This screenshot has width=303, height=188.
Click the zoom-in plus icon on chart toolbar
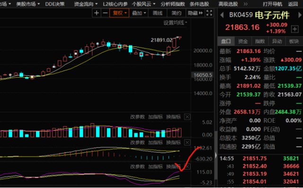coord(97,13)
